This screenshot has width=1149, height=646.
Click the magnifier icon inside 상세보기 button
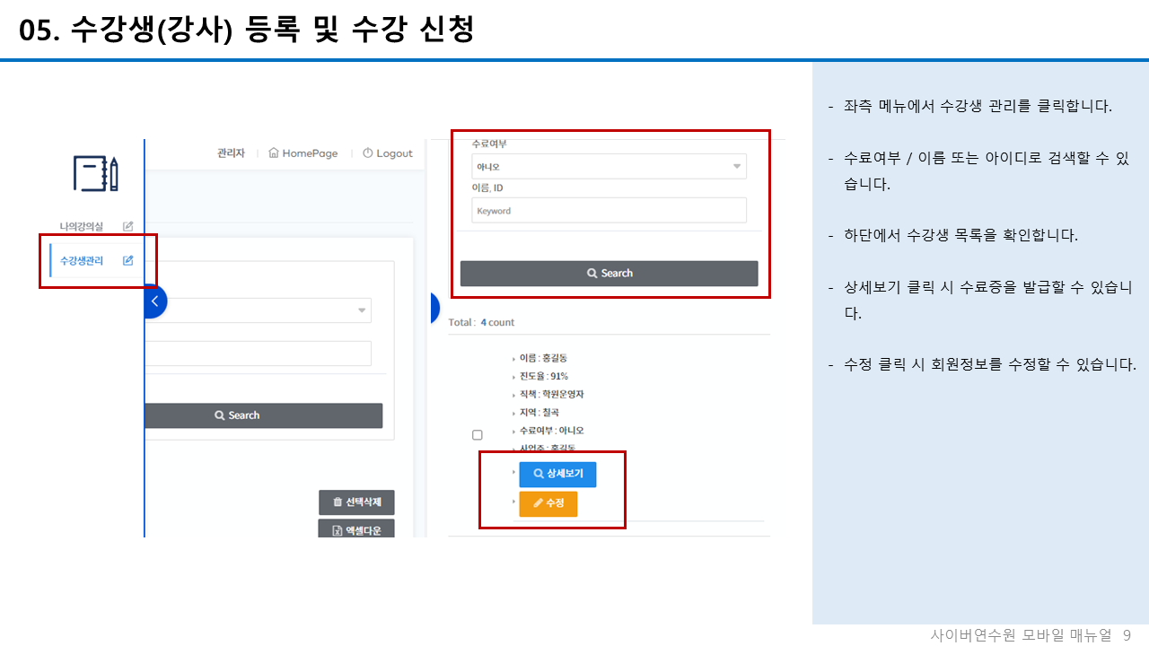539,474
